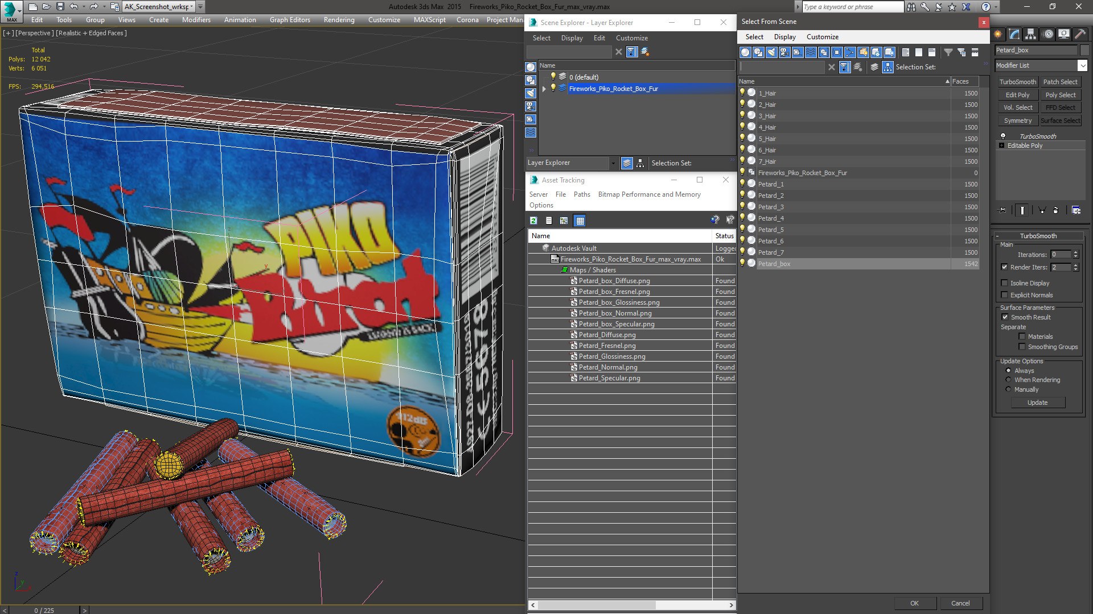The height and width of the screenshot is (614, 1093).
Task: Open the Modifiers menu
Action: tap(196, 20)
